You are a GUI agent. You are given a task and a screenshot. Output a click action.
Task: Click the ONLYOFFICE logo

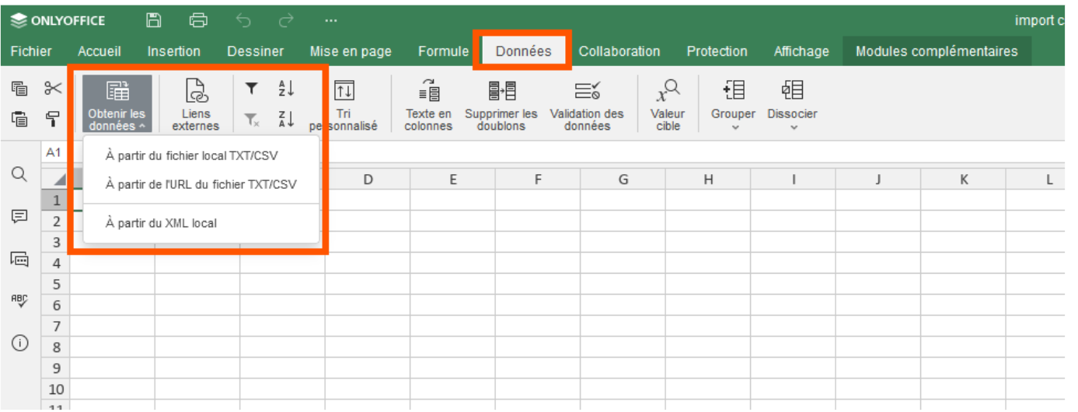tap(59, 21)
